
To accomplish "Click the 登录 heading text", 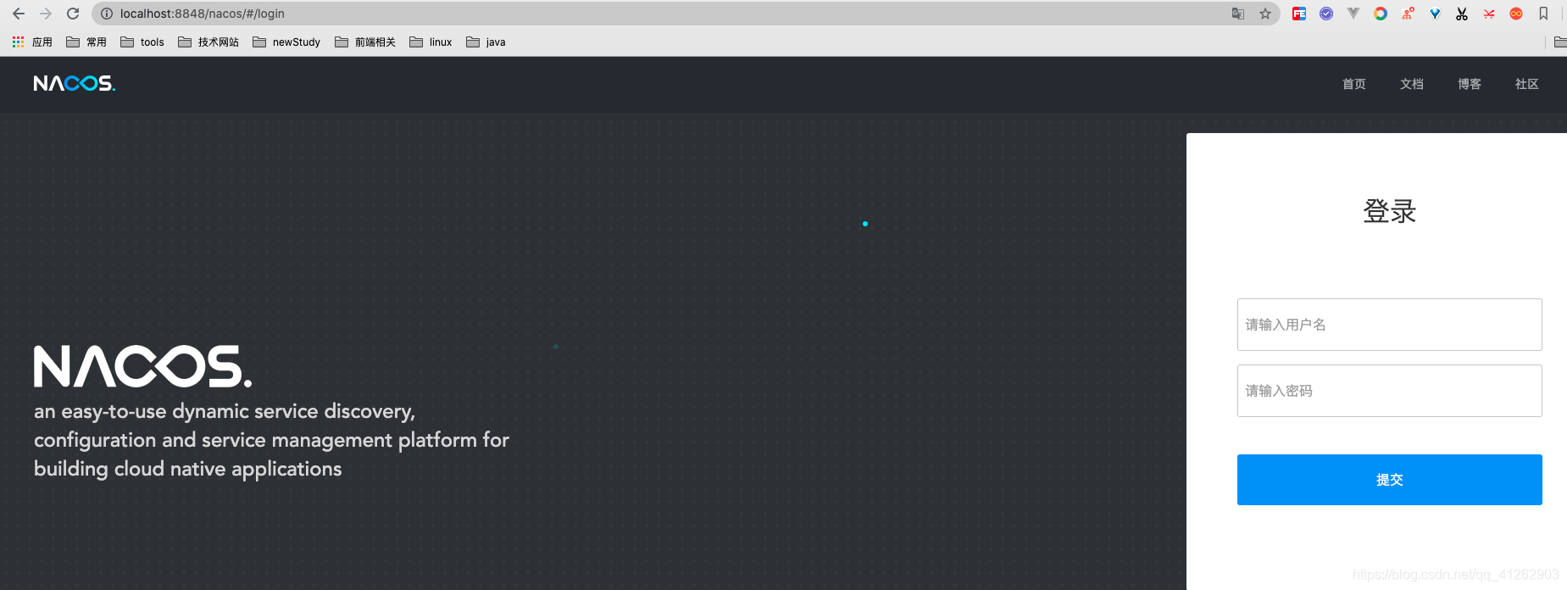I will 1390,211.
